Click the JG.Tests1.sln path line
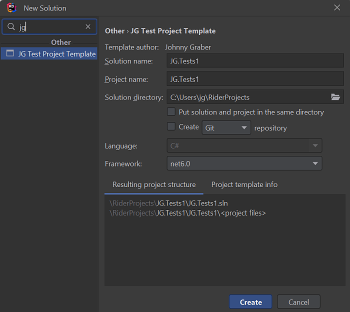This screenshot has width=350, height=312. [169, 203]
